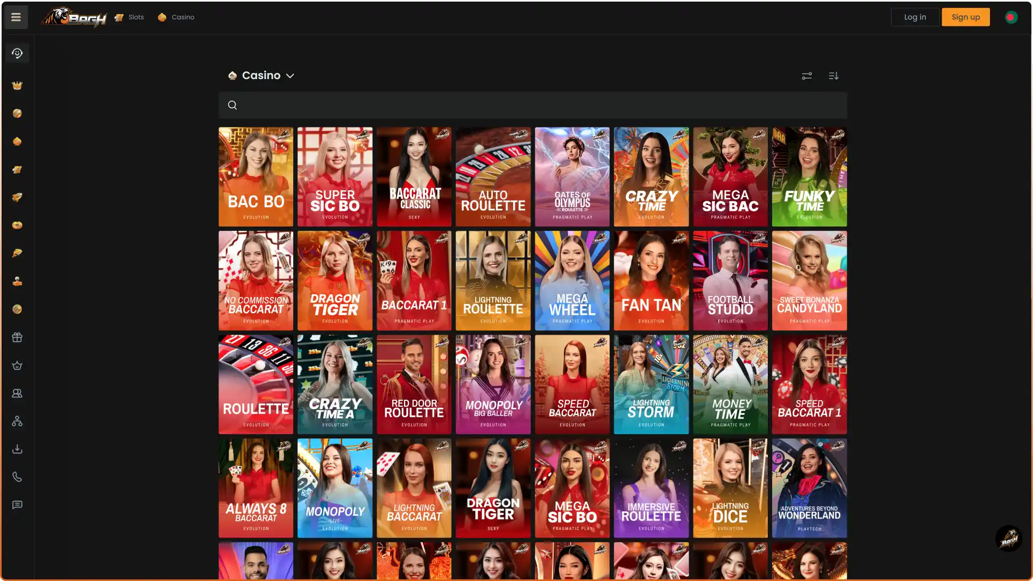Open the support headset icon in sidebar

pyautogui.click(x=17, y=53)
